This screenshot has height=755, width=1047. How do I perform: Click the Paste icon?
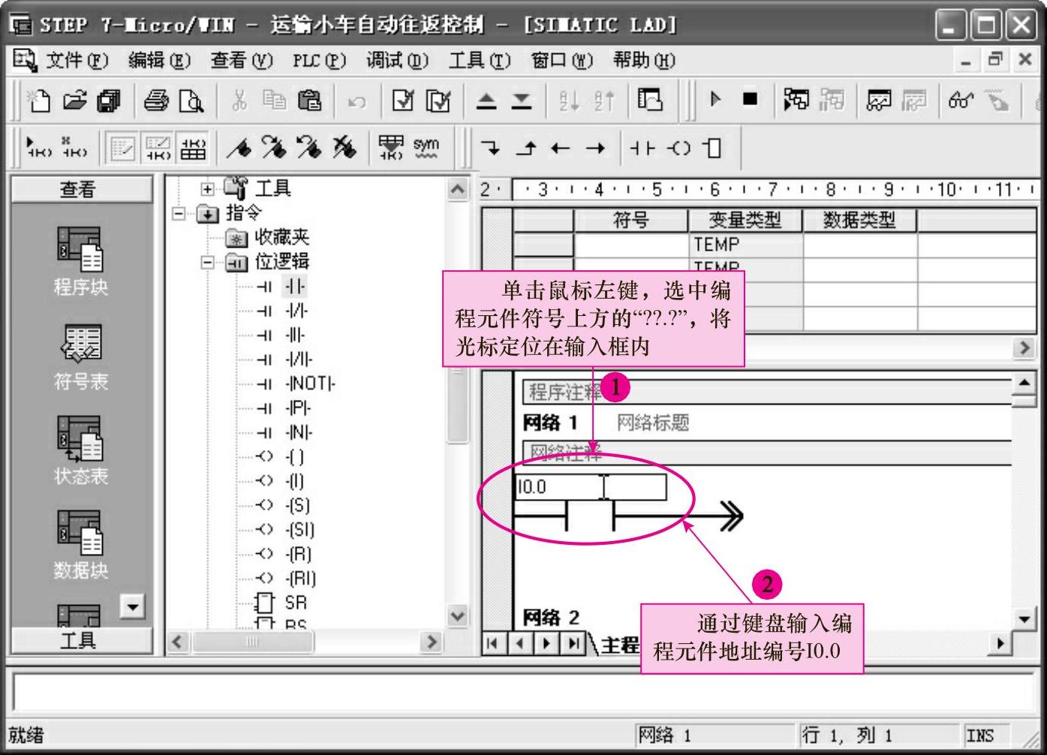(309, 100)
